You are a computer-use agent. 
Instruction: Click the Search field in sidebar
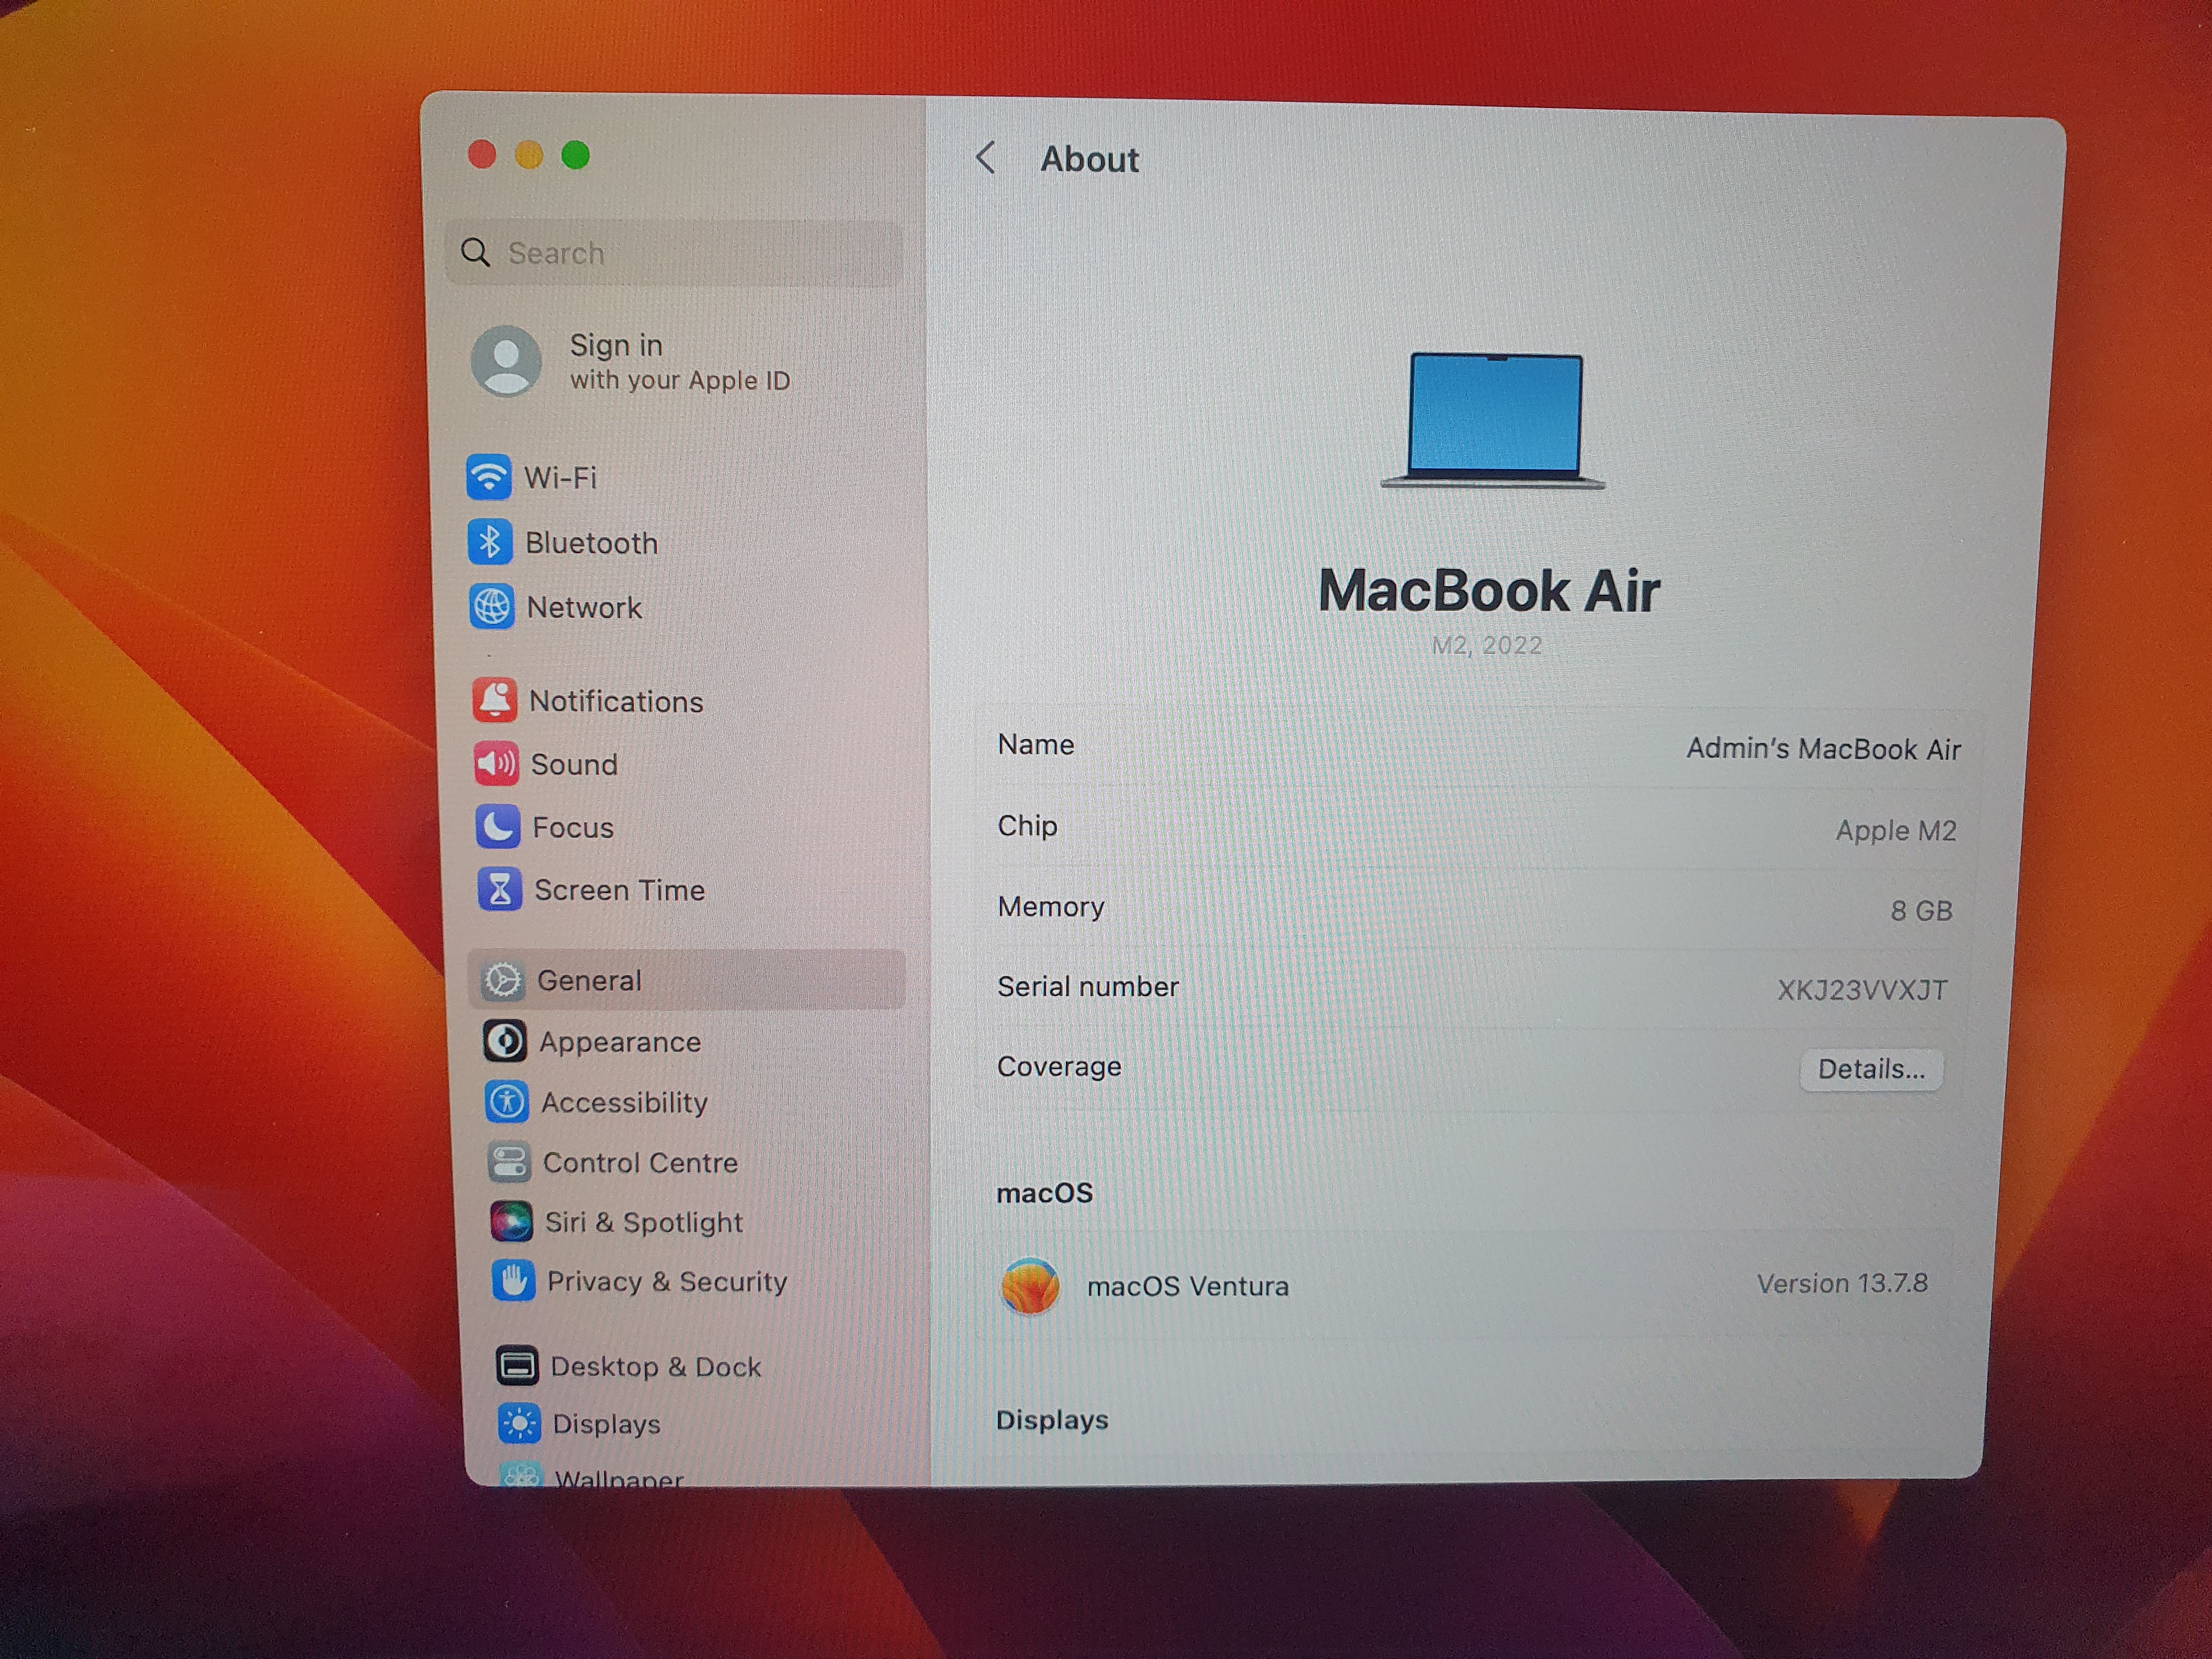point(675,253)
